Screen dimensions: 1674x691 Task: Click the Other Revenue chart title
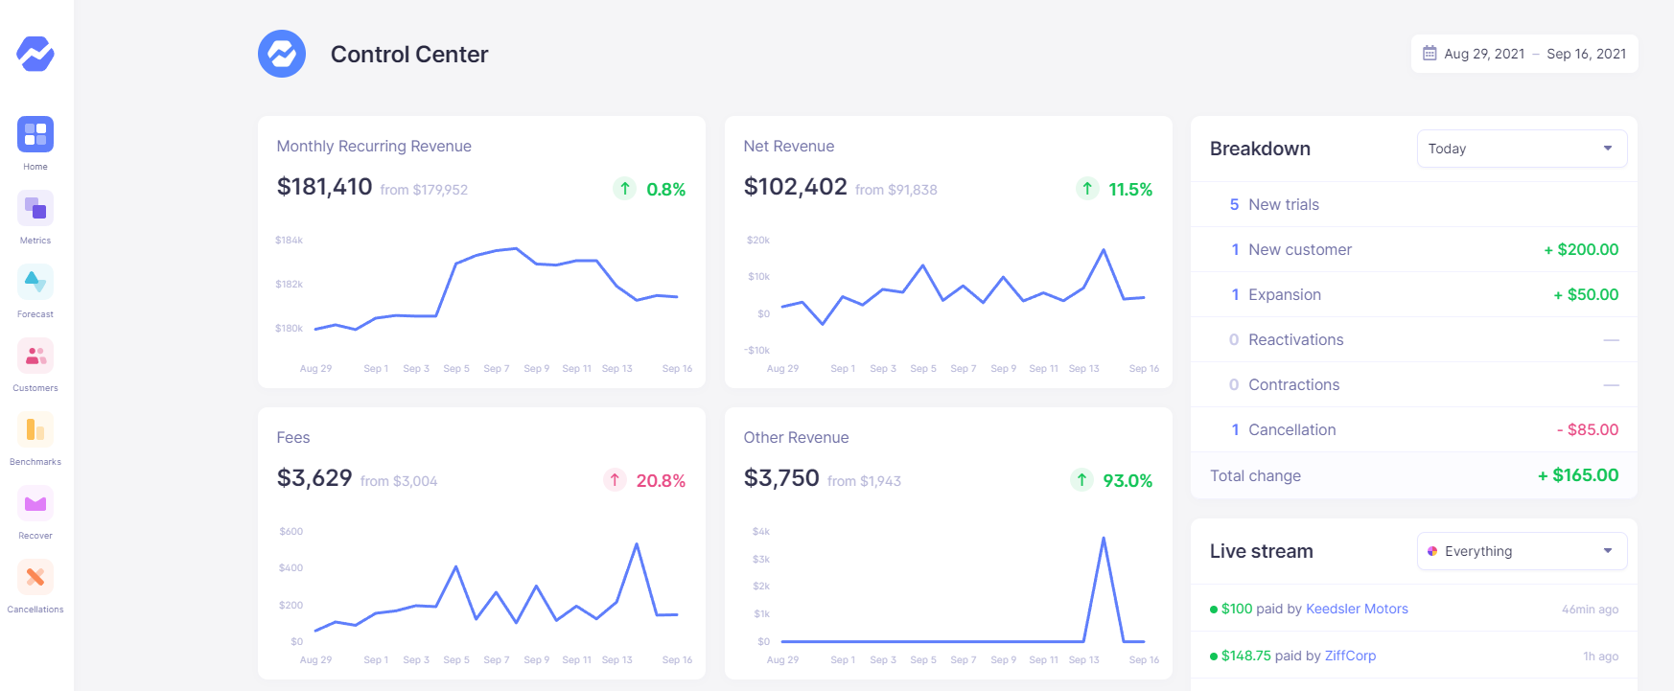(796, 437)
